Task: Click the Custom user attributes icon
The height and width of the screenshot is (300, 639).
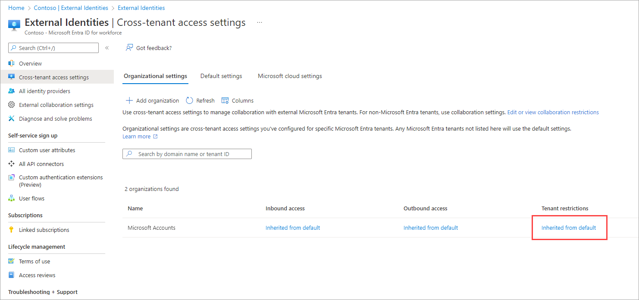Action: click(x=12, y=150)
